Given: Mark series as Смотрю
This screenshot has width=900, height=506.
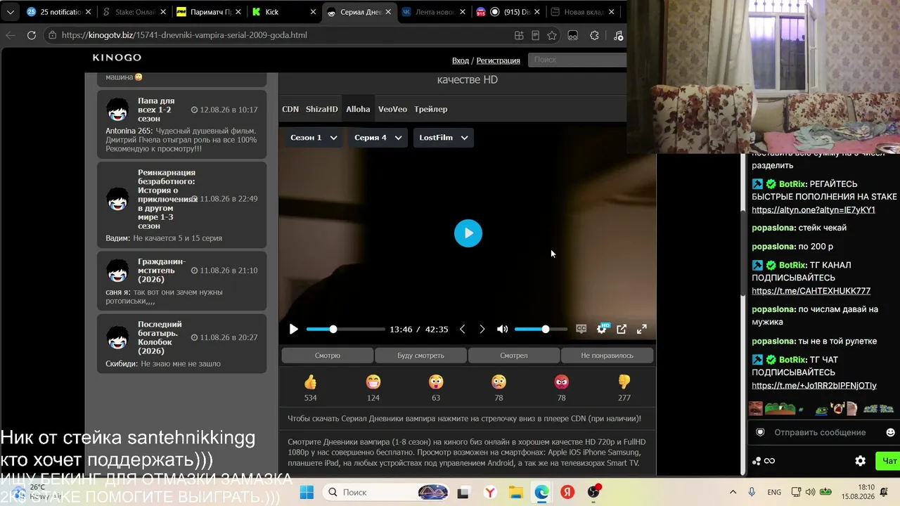Looking at the screenshot, I should (x=328, y=356).
